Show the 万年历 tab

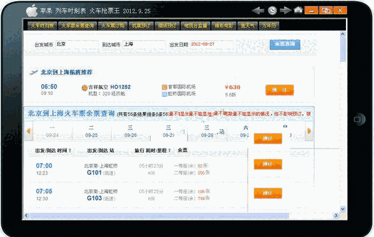(269, 25)
